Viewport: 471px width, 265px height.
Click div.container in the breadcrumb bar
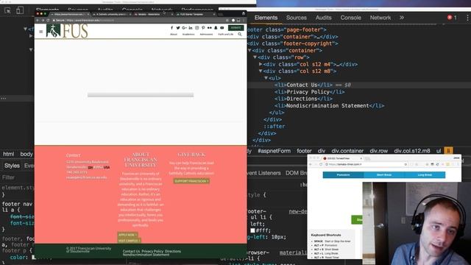tap(347, 151)
